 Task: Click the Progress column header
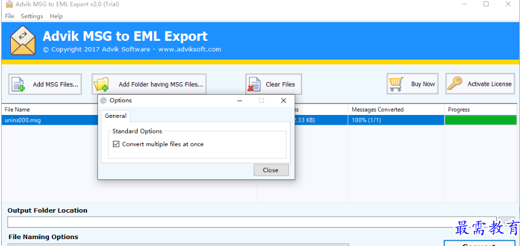click(481, 109)
